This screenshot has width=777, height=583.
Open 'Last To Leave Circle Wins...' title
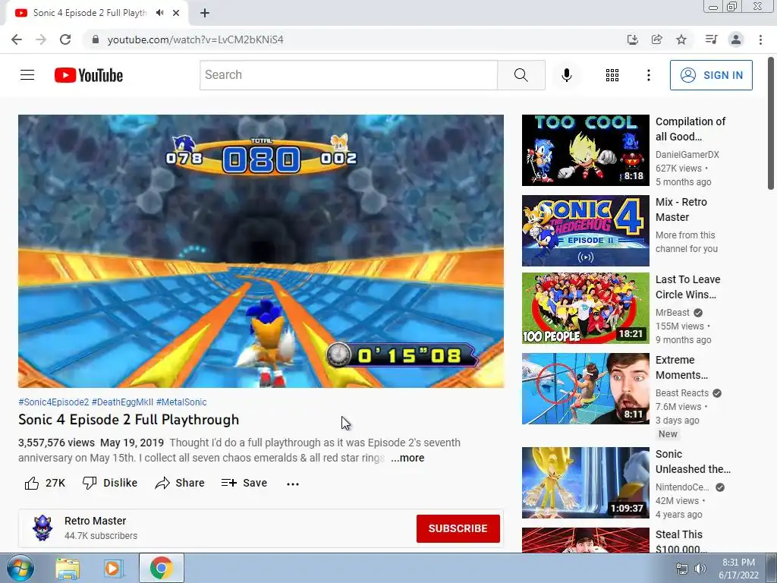click(x=687, y=287)
